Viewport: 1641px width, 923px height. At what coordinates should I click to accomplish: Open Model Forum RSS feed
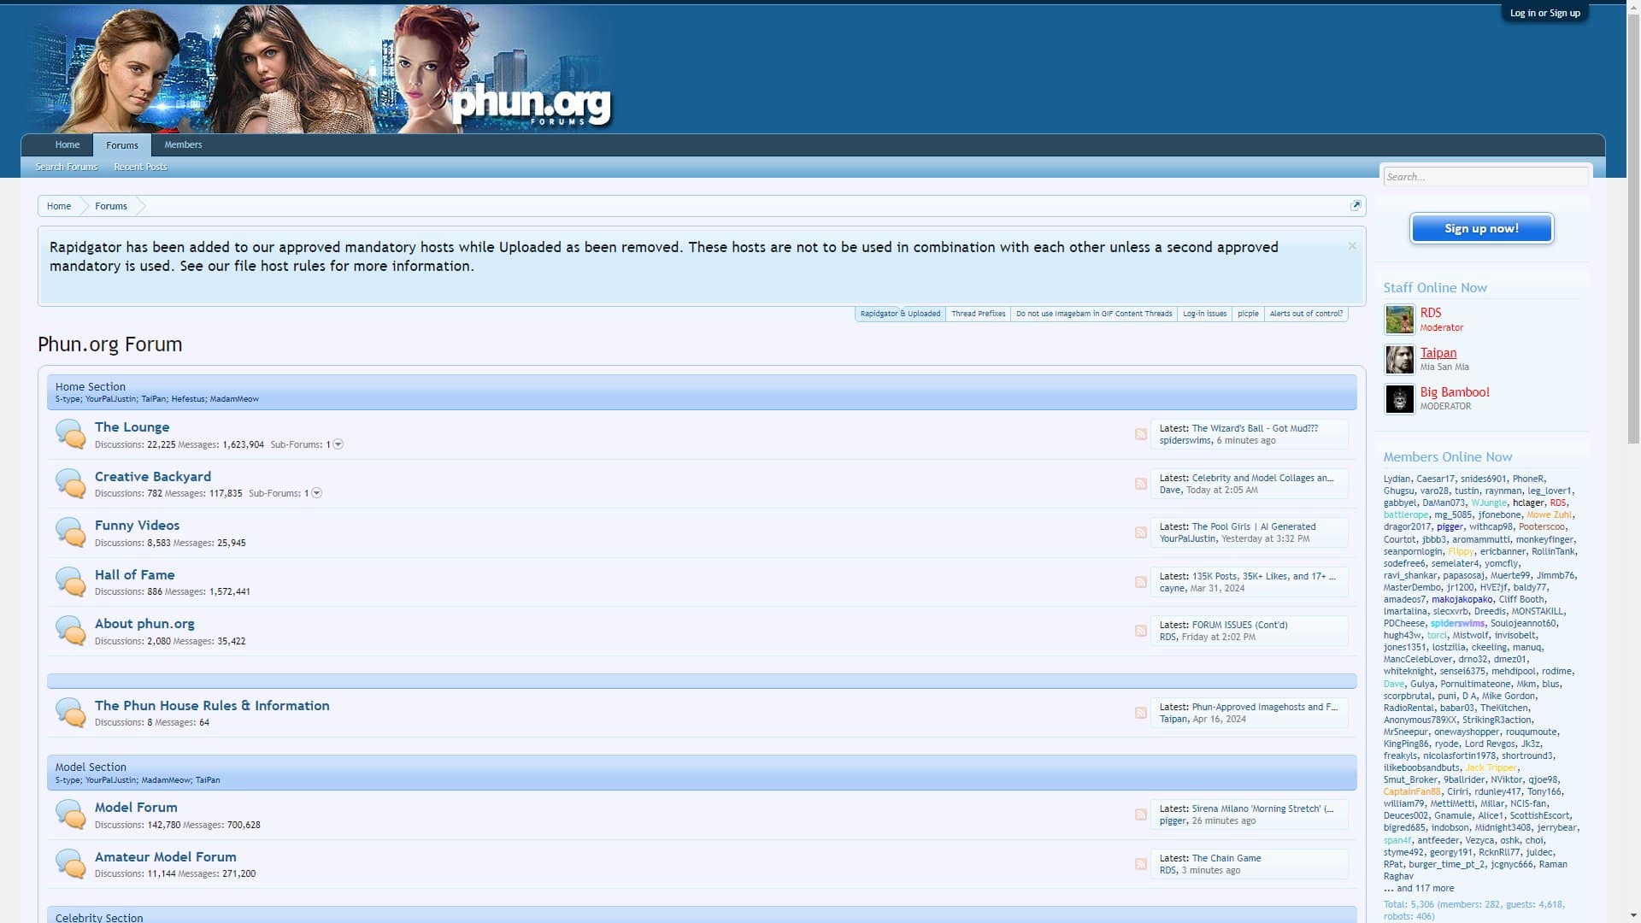[1142, 814]
